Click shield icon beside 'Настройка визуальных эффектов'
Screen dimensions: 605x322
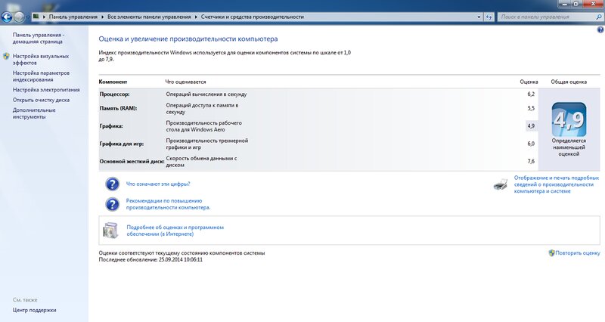point(6,56)
